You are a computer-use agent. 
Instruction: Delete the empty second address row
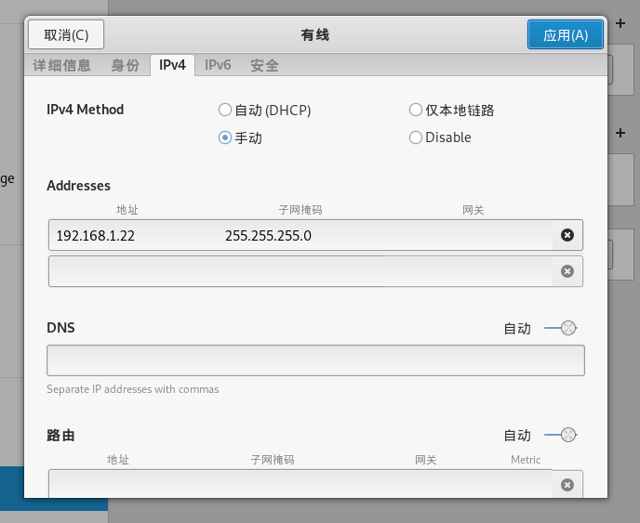[x=567, y=271]
